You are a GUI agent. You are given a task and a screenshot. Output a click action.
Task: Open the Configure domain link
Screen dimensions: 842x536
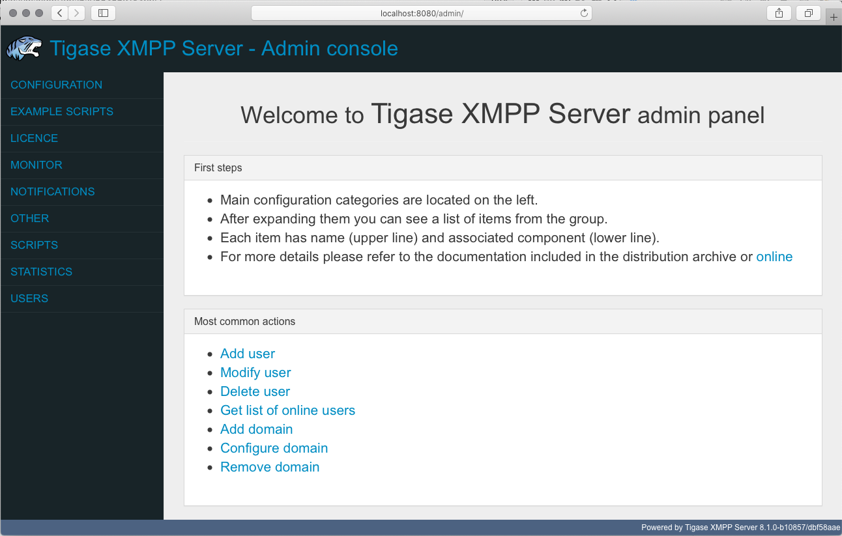point(274,448)
